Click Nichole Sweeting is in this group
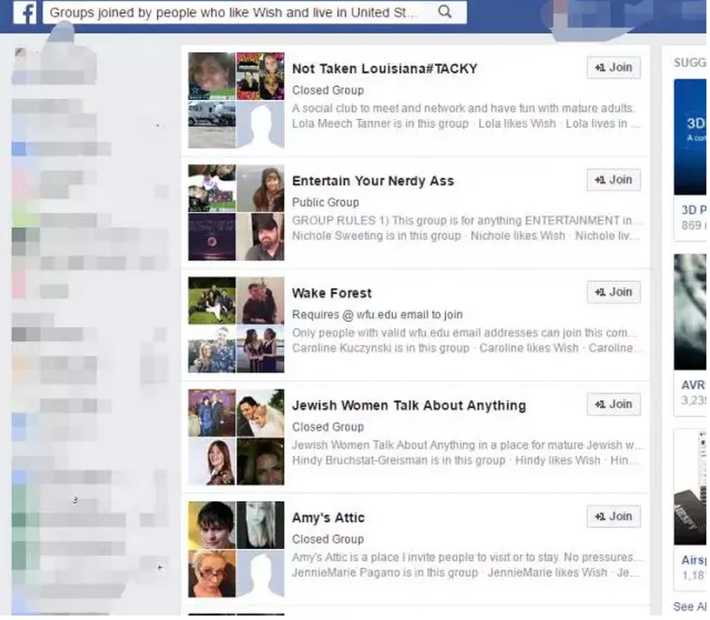Screen dimensions: 710x620 (376, 236)
